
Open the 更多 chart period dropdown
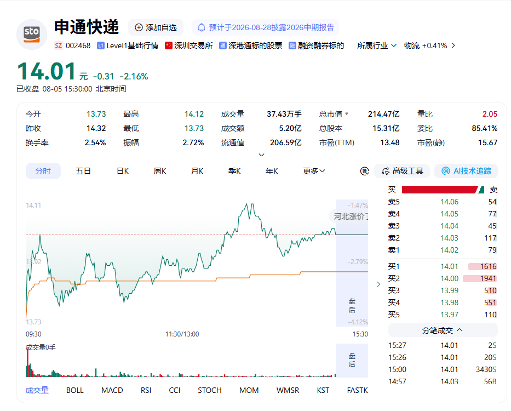click(x=313, y=171)
